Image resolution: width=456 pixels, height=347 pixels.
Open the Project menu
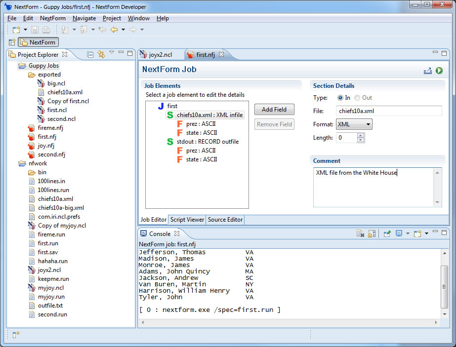click(x=112, y=18)
